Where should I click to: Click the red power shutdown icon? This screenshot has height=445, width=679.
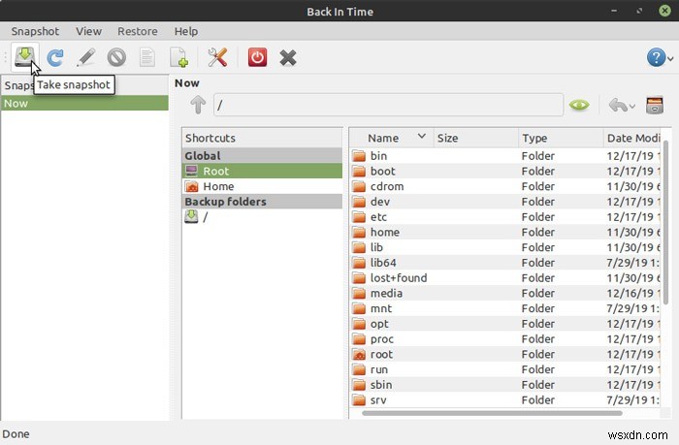[257, 57]
